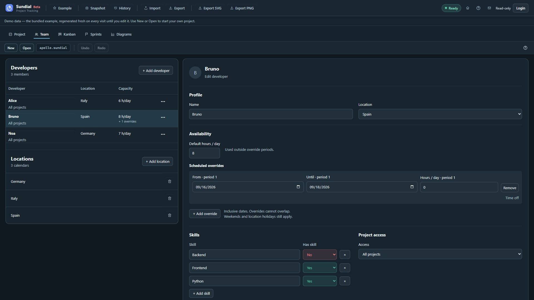Select the Team tab

[42, 34]
